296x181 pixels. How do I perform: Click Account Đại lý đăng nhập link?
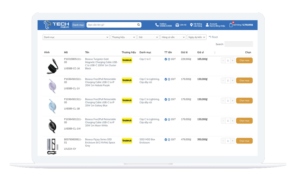pyautogui.click(x=217, y=25)
